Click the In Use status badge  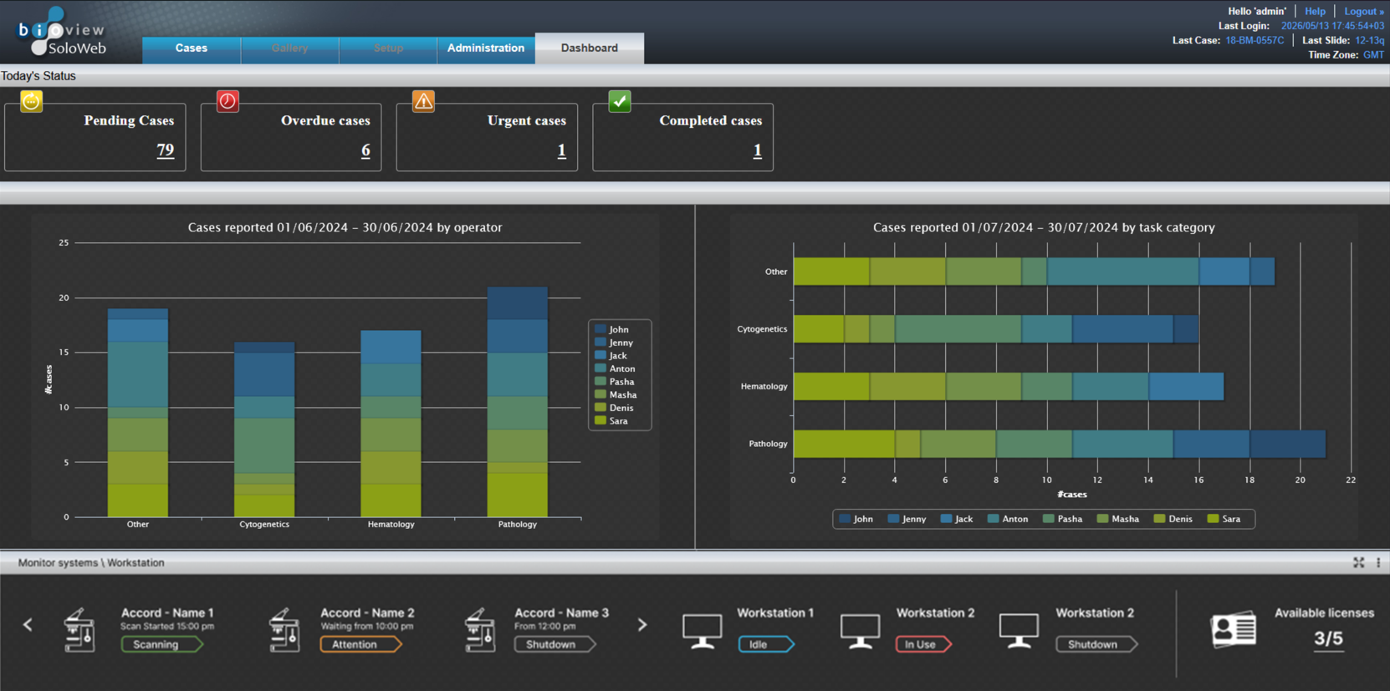point(924,644)
